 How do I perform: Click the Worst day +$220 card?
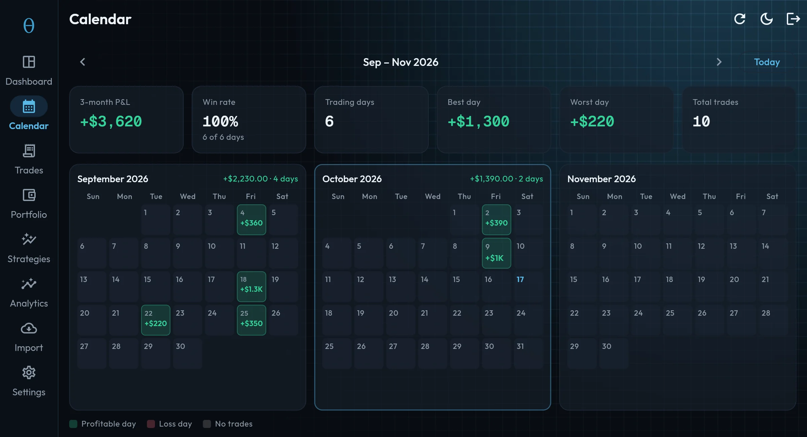pos(616,120)
